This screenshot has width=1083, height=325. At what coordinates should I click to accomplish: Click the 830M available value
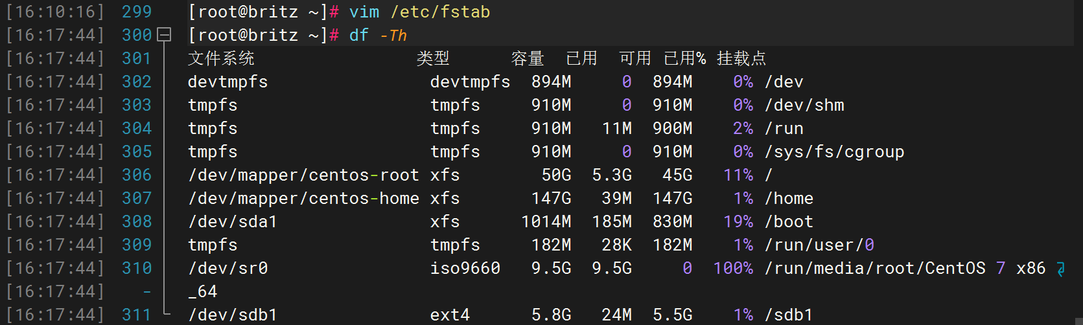click(x=672, y=221)
